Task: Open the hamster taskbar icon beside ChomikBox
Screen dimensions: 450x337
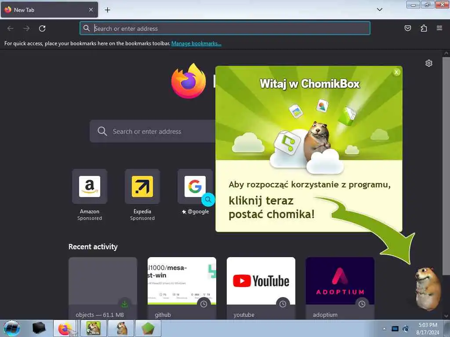Action: (121, 328)
